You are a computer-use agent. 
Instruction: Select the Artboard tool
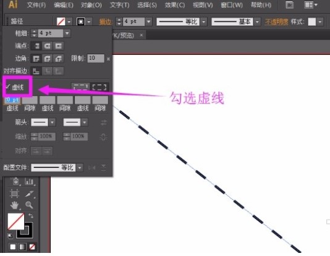14,193
